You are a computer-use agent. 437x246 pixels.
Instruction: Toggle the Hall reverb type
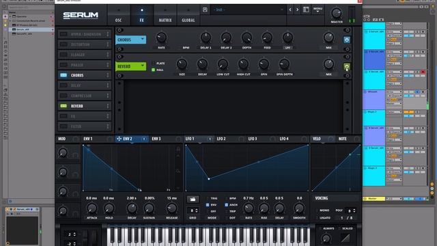click(x=153, y=70)
